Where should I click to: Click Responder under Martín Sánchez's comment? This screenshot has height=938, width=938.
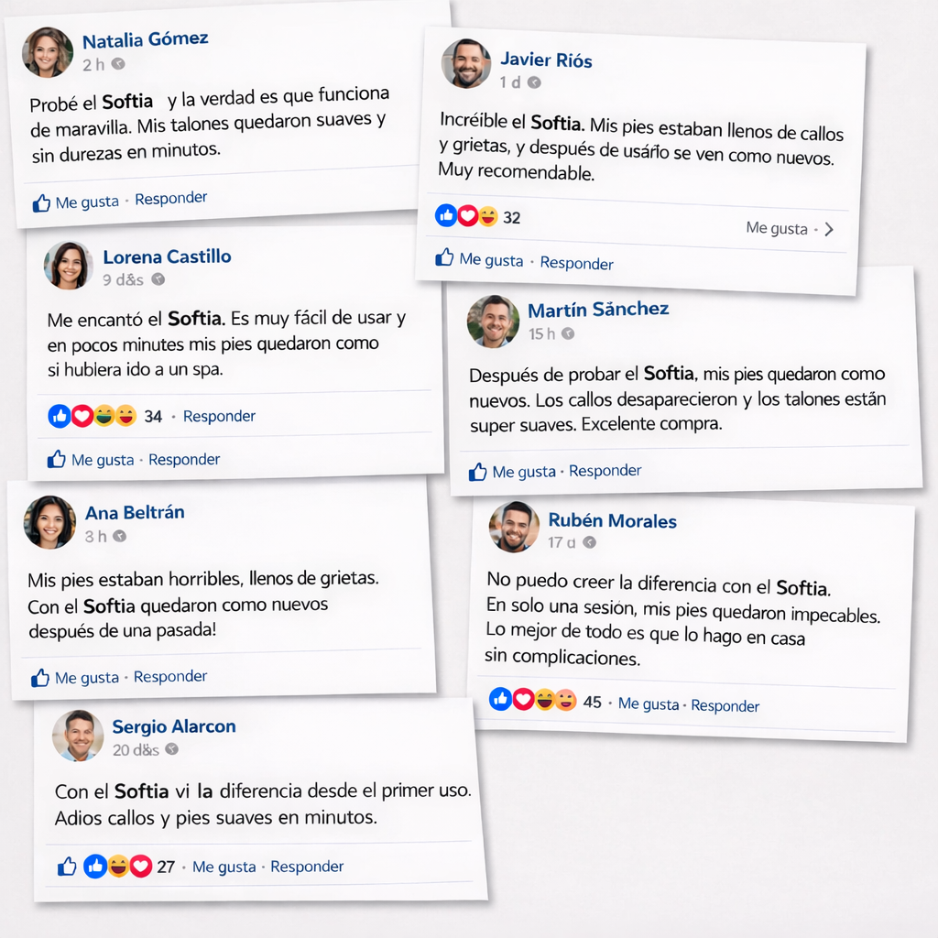[605, 471]
